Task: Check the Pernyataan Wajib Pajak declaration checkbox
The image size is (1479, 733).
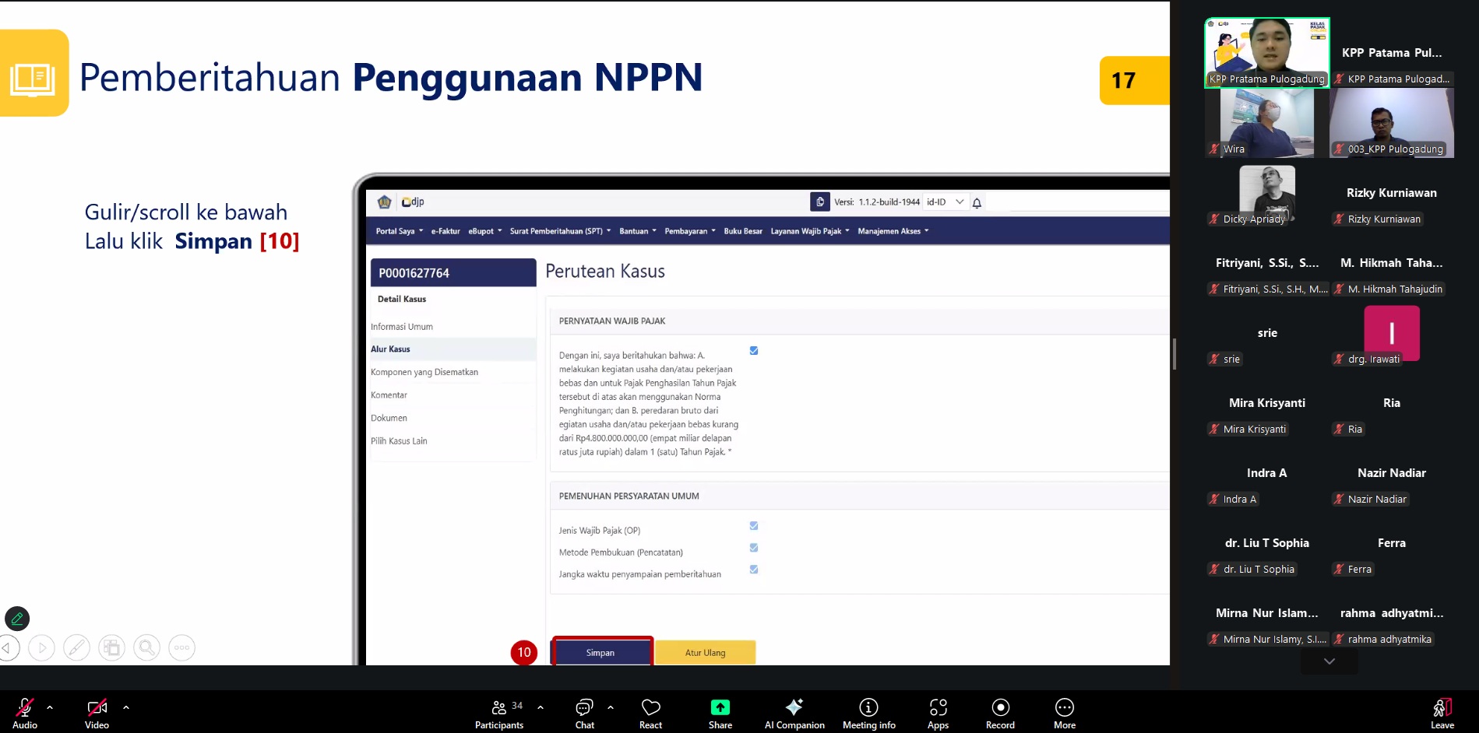Action: pyautogui.click(x=753, y=350)
